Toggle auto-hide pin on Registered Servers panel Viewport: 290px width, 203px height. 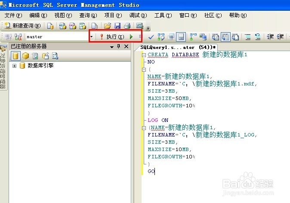(x=119, y=46)
